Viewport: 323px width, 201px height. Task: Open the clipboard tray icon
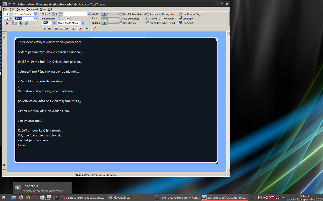pyautogui.click(x=260, y=197)
